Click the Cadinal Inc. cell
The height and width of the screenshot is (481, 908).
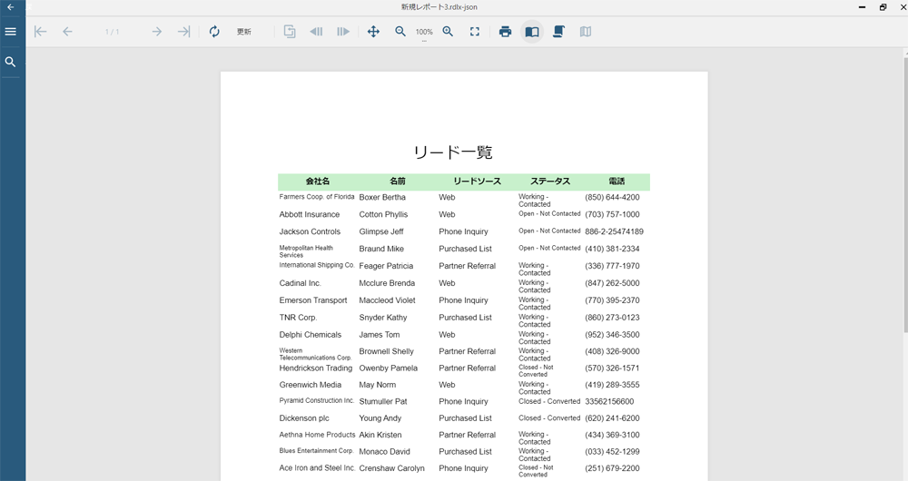coord(300,283)
